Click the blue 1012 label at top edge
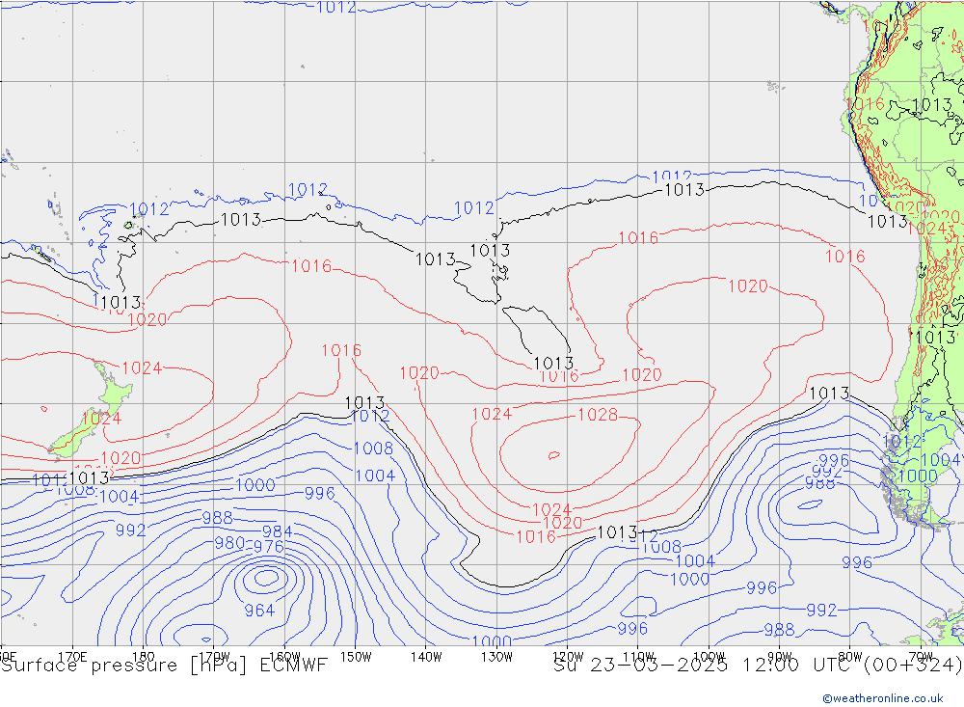 [336, 8]
